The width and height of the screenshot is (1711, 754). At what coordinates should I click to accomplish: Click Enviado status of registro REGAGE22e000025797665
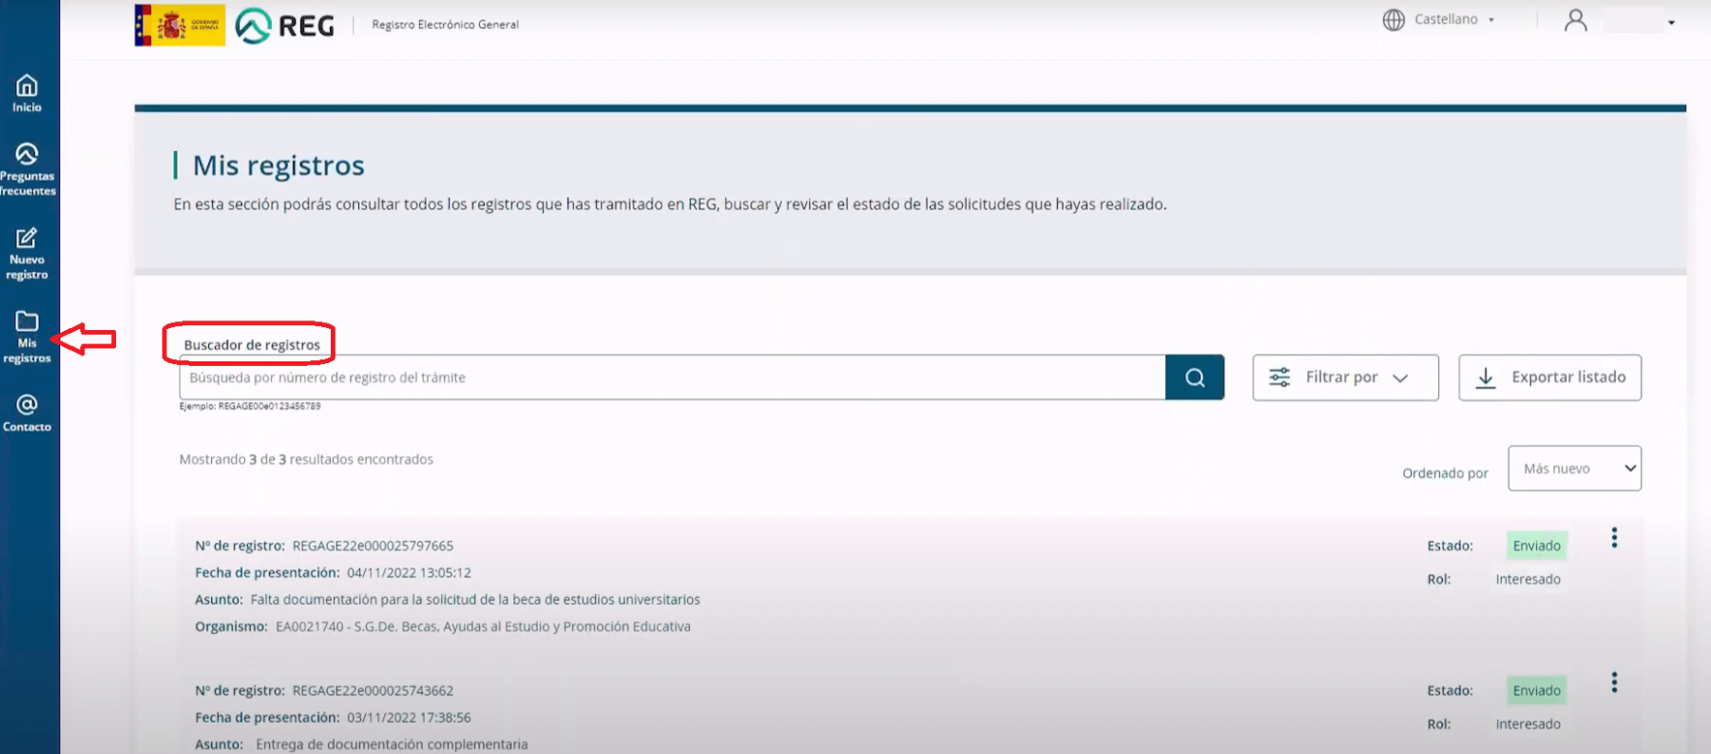tap(1536, 546)
